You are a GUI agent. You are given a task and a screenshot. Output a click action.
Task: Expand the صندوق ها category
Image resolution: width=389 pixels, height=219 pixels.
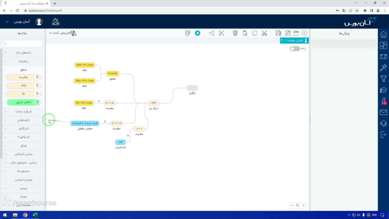click(x=24, y=171)
